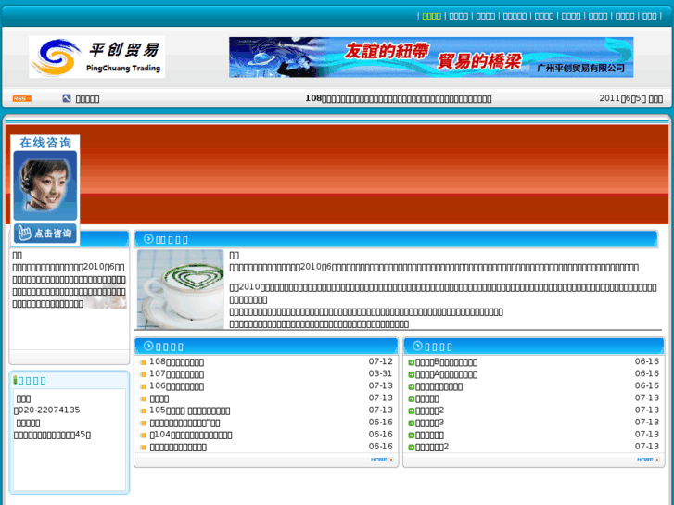Open the list item starting with 107
This screenshot has width=674, height=505.
point(177,374)
